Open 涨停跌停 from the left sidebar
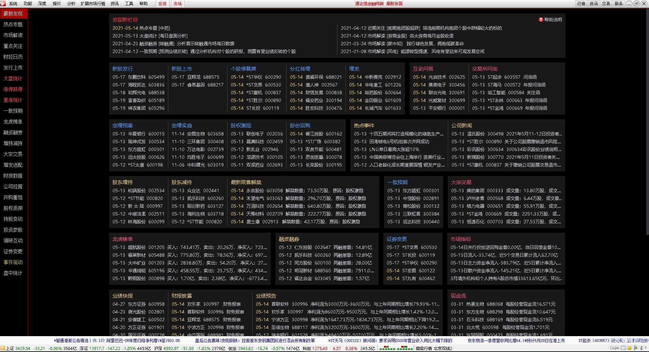The width and height of the screenshot is (649, 352). [13, 89]
